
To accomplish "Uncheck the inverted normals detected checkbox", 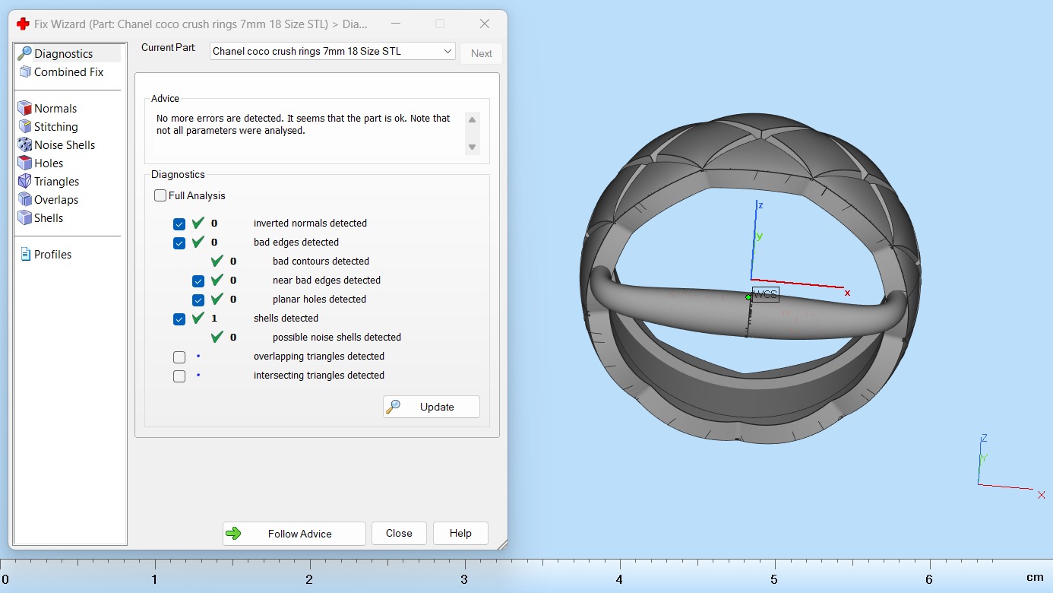I will [x=179, y=224].
